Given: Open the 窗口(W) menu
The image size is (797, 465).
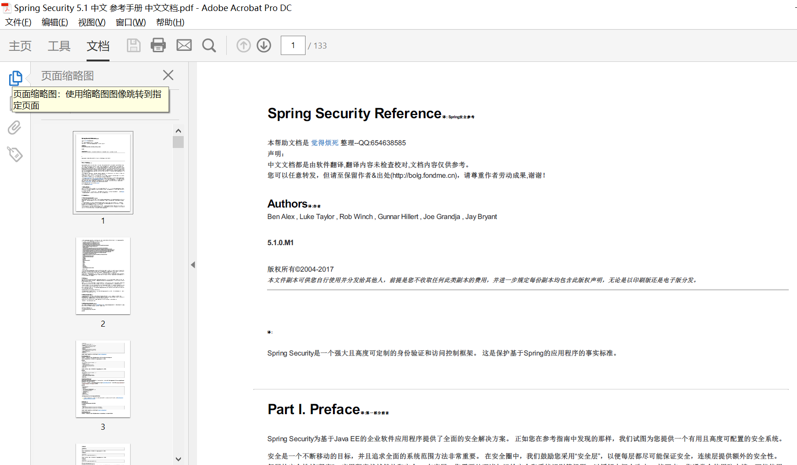Looking at the screenshot, I should coord(131,22).
